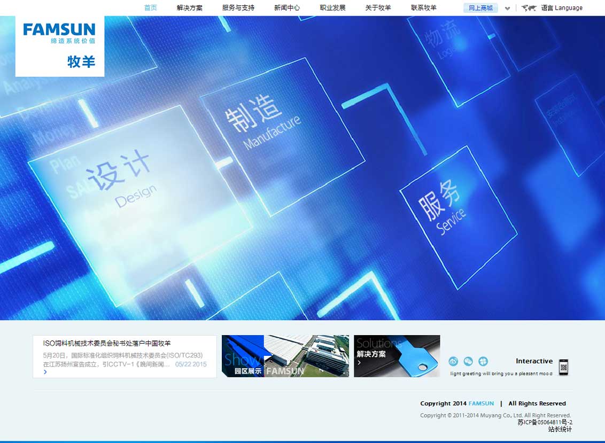
Task: Click the arrow in the Solutions banner
Action: [x=359, y=363]
